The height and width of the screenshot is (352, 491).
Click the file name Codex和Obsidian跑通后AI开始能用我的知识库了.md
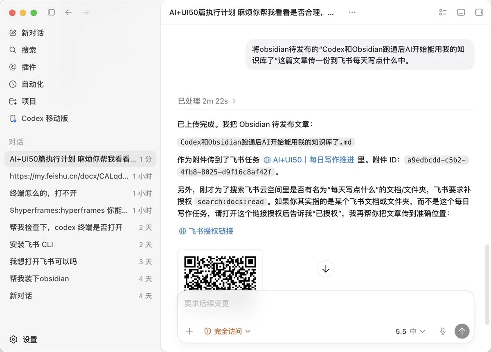266,142
